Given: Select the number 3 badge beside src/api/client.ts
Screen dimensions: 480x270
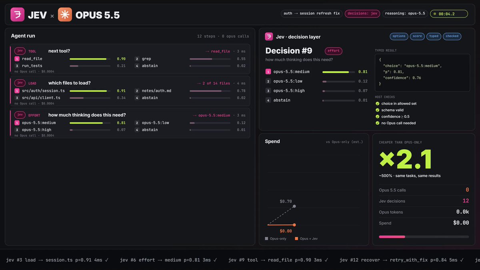Looking at the screenshot, I should [x=17, y=98].
